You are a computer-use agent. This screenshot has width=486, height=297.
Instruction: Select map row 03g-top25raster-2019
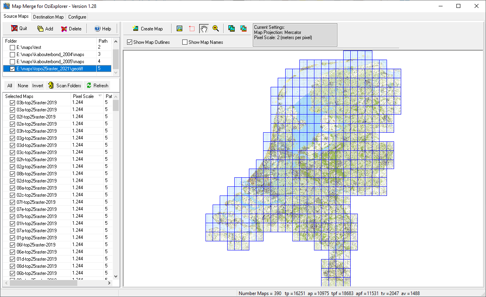coord(58,138)
